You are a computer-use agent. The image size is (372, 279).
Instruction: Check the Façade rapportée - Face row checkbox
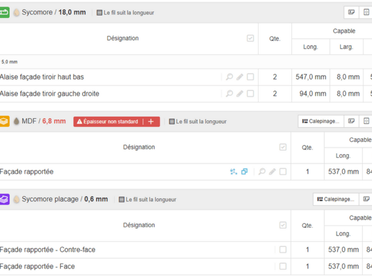click(283, 266)
